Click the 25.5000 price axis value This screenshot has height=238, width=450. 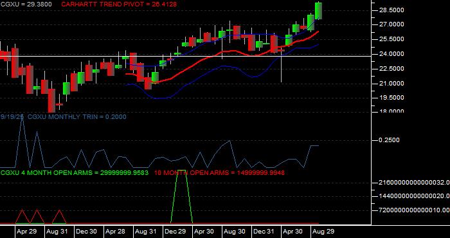(x=392, y=39)
